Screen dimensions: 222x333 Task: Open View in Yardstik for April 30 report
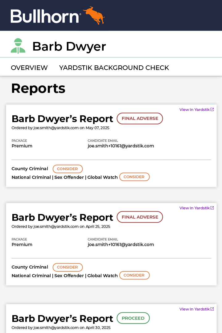[x=196, y=309]
